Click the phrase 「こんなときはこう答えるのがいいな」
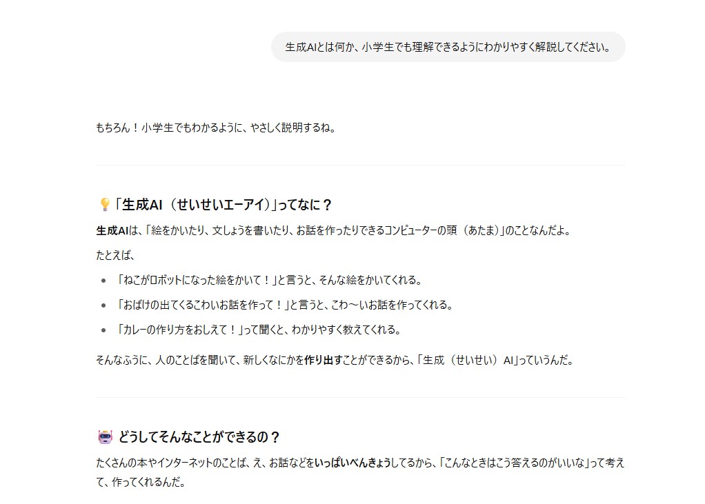 click(x=514, y=463)
